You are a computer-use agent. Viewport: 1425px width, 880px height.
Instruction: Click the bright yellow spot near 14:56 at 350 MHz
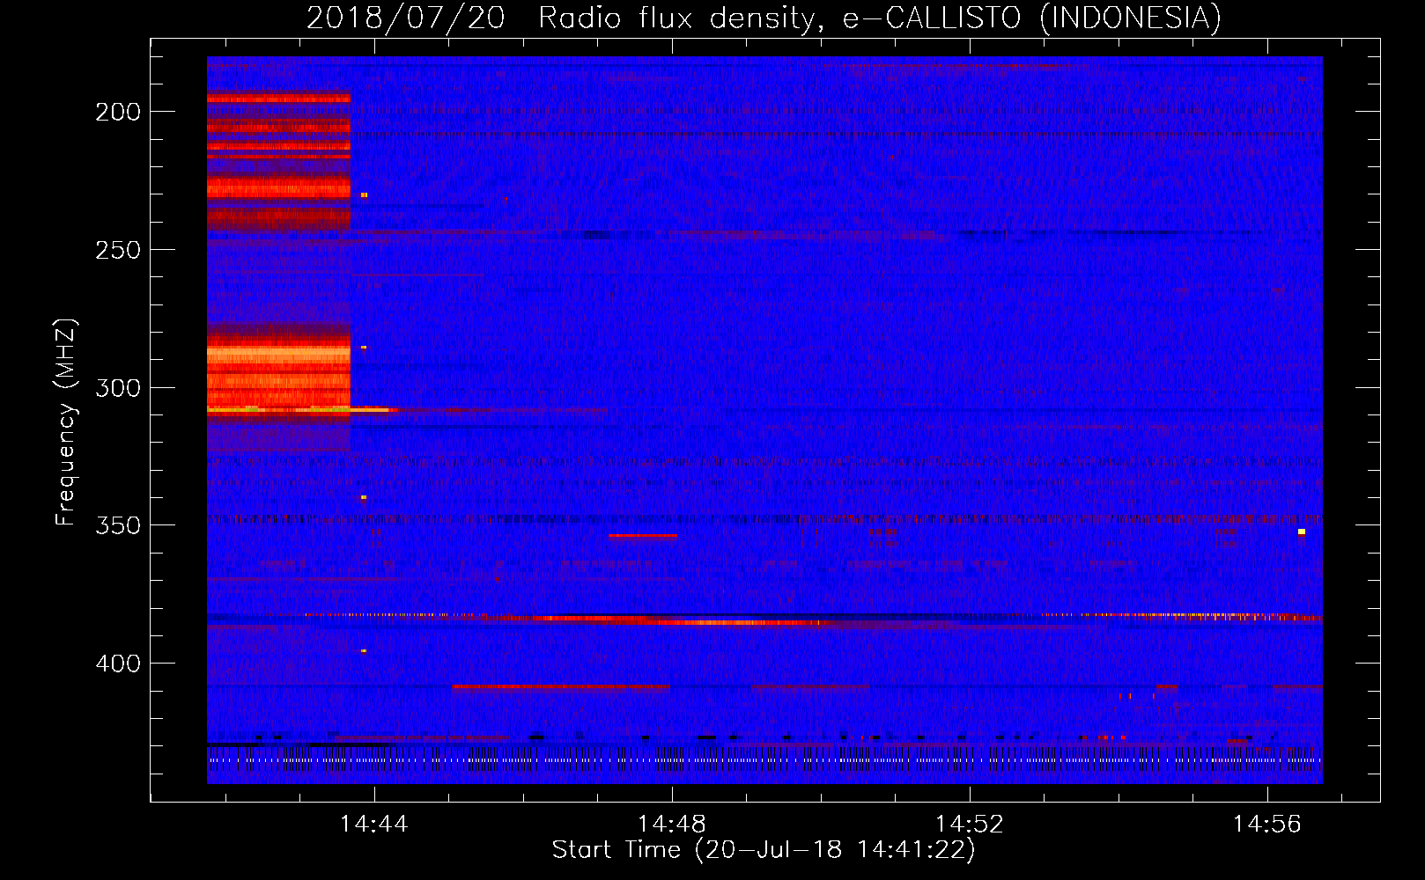1301,532
